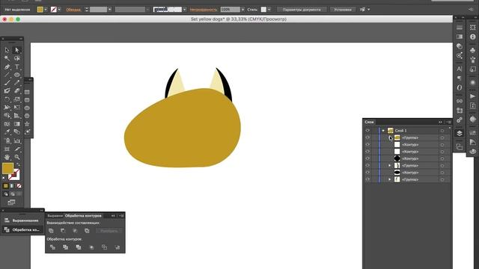Open fill color dropdown in control bar

46,10
